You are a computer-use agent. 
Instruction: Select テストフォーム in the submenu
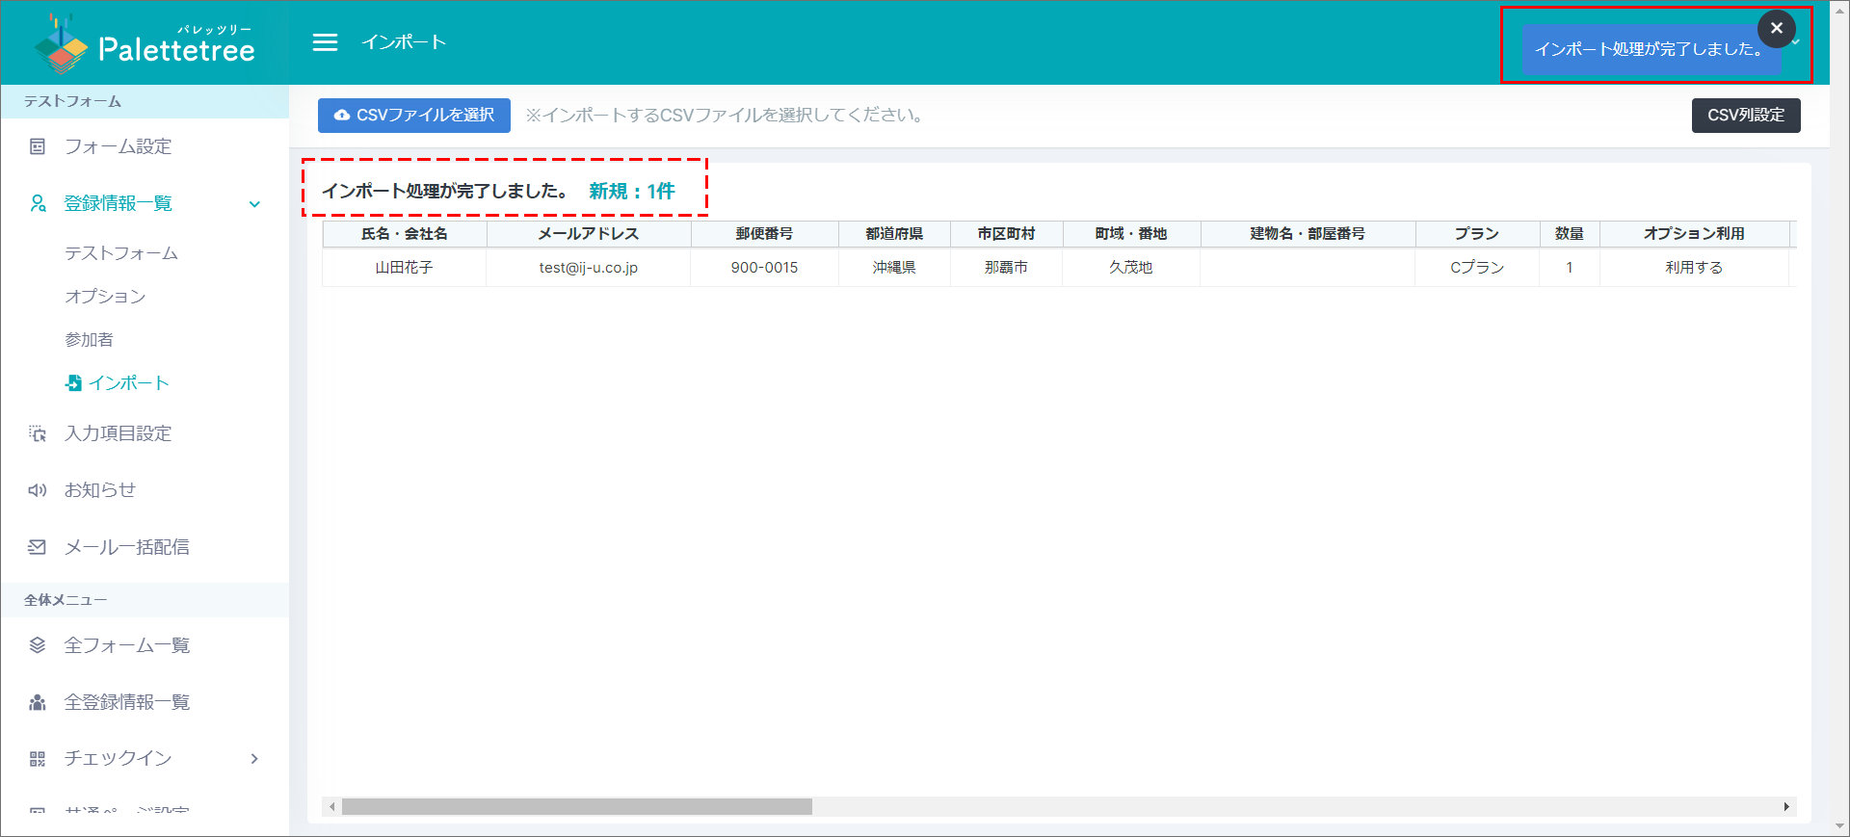click(121, 253)
